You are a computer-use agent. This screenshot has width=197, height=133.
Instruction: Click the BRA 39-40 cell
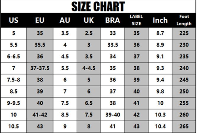(x=113, y=115)
